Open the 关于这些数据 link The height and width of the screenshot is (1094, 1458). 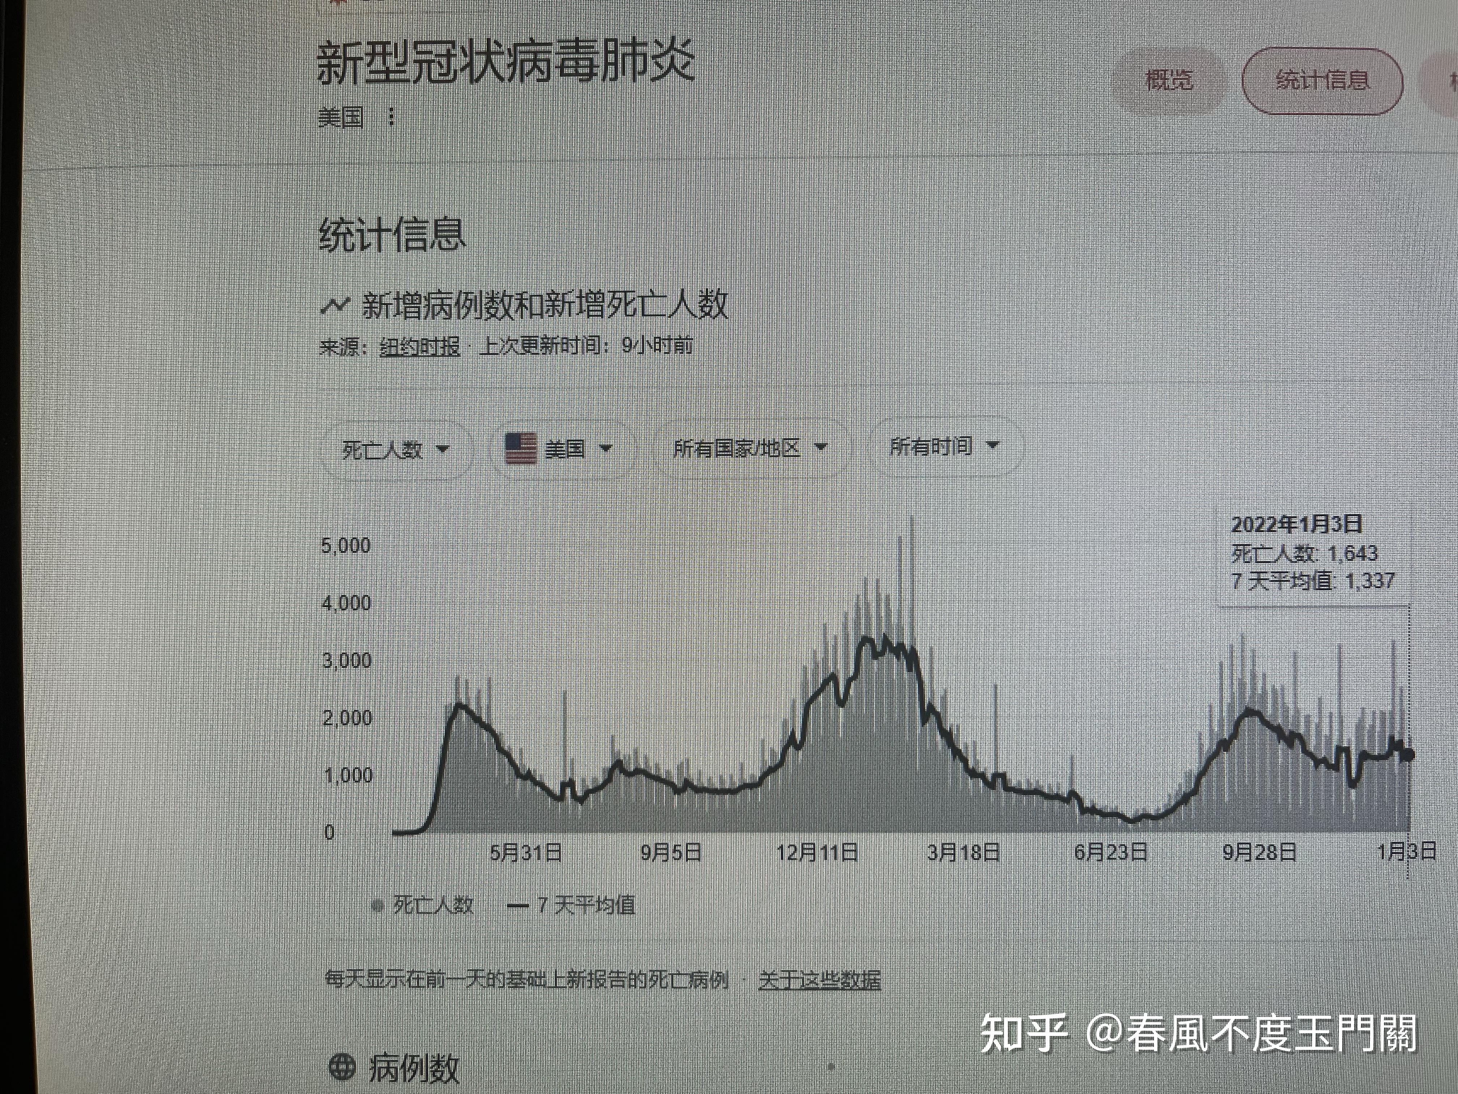pos(819,980)
